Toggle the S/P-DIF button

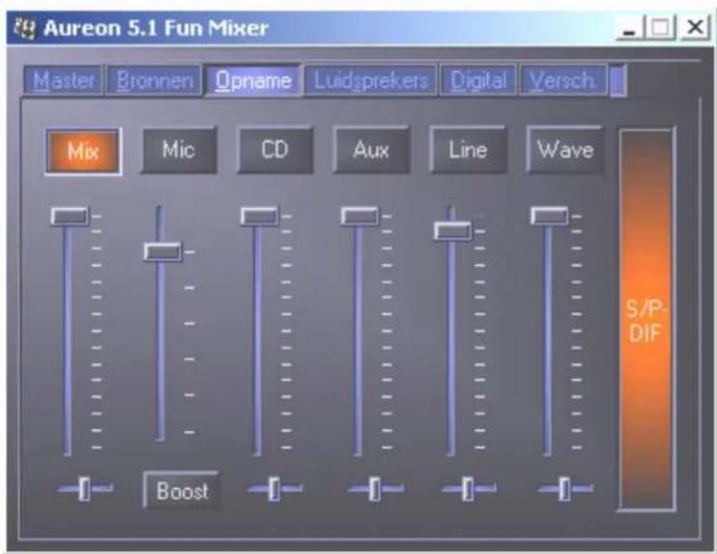pos(646,319)
